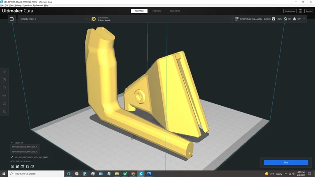
Task: Select the Mirror tool in left toolbar
Action: pyautogui.click(x=5, y=95)
